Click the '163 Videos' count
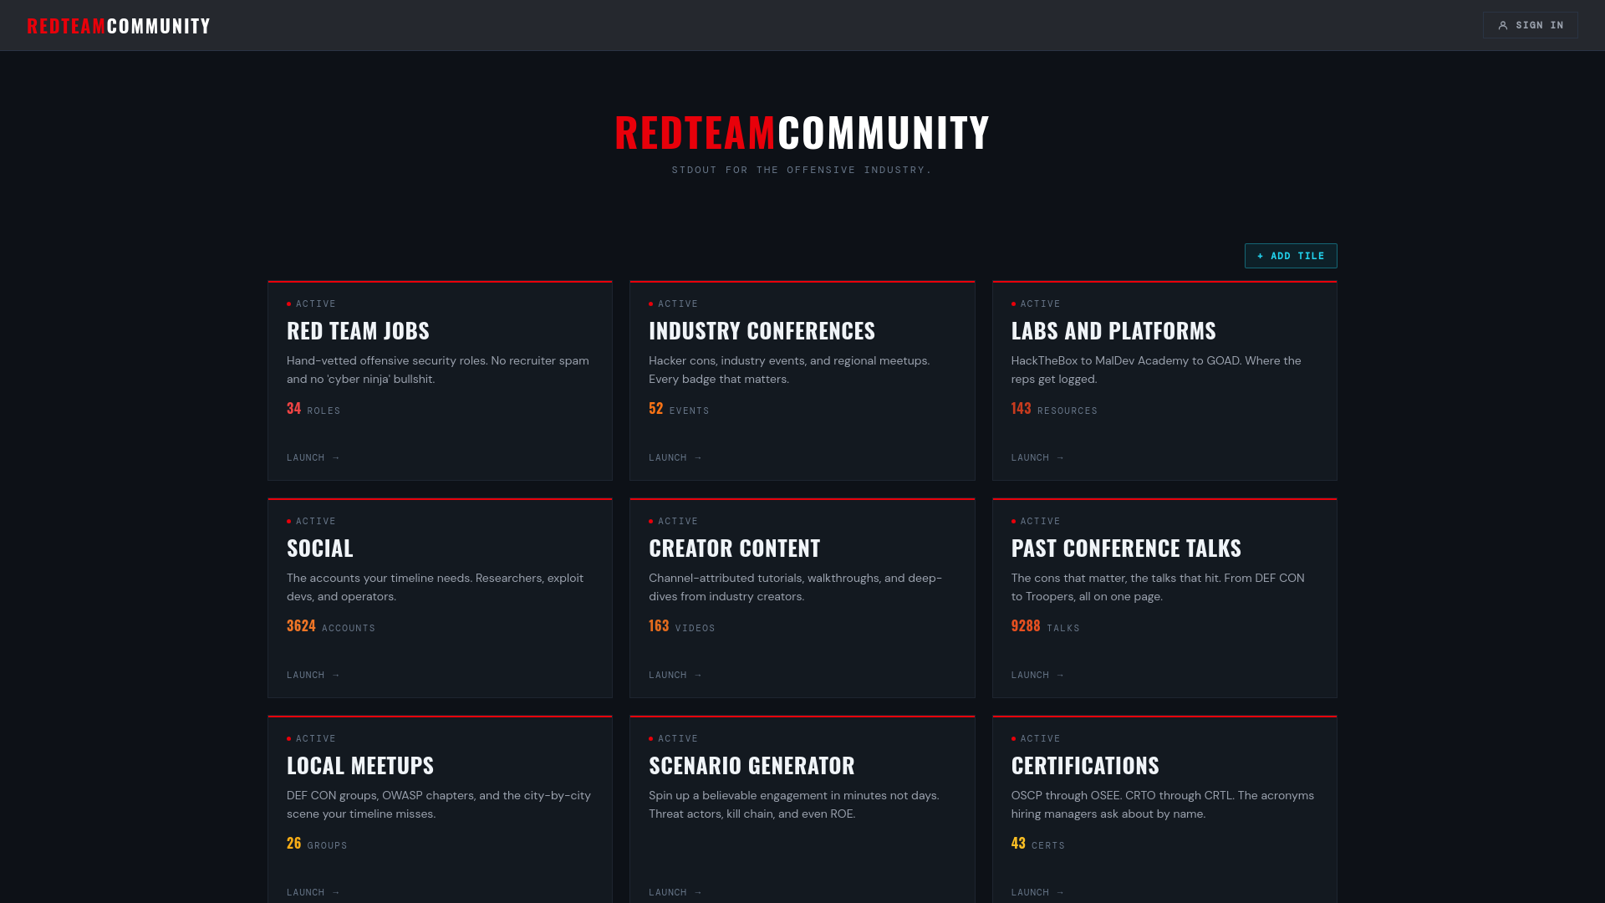This screenshot has height=903, width=1605. pyautogui.click(x=682, y=627)
